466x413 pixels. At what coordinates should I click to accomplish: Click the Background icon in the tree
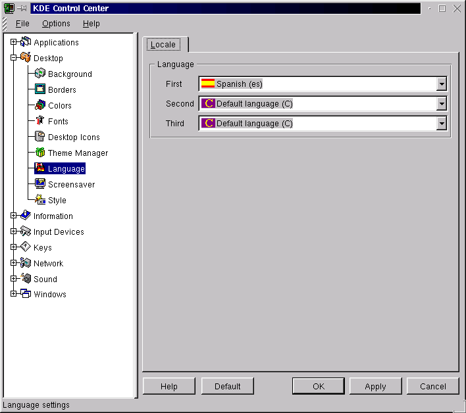click(40, 74)
